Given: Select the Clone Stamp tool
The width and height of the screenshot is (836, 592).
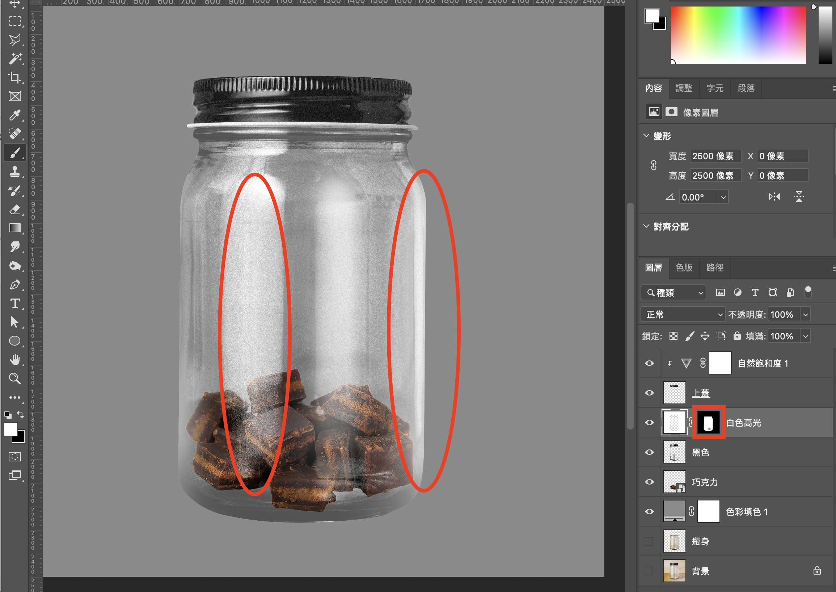Looking at the screenshot, I should [x=14, y=172].
